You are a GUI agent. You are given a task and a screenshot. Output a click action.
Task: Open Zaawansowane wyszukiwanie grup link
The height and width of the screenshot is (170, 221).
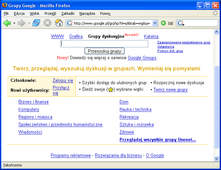tap(184, 42)
